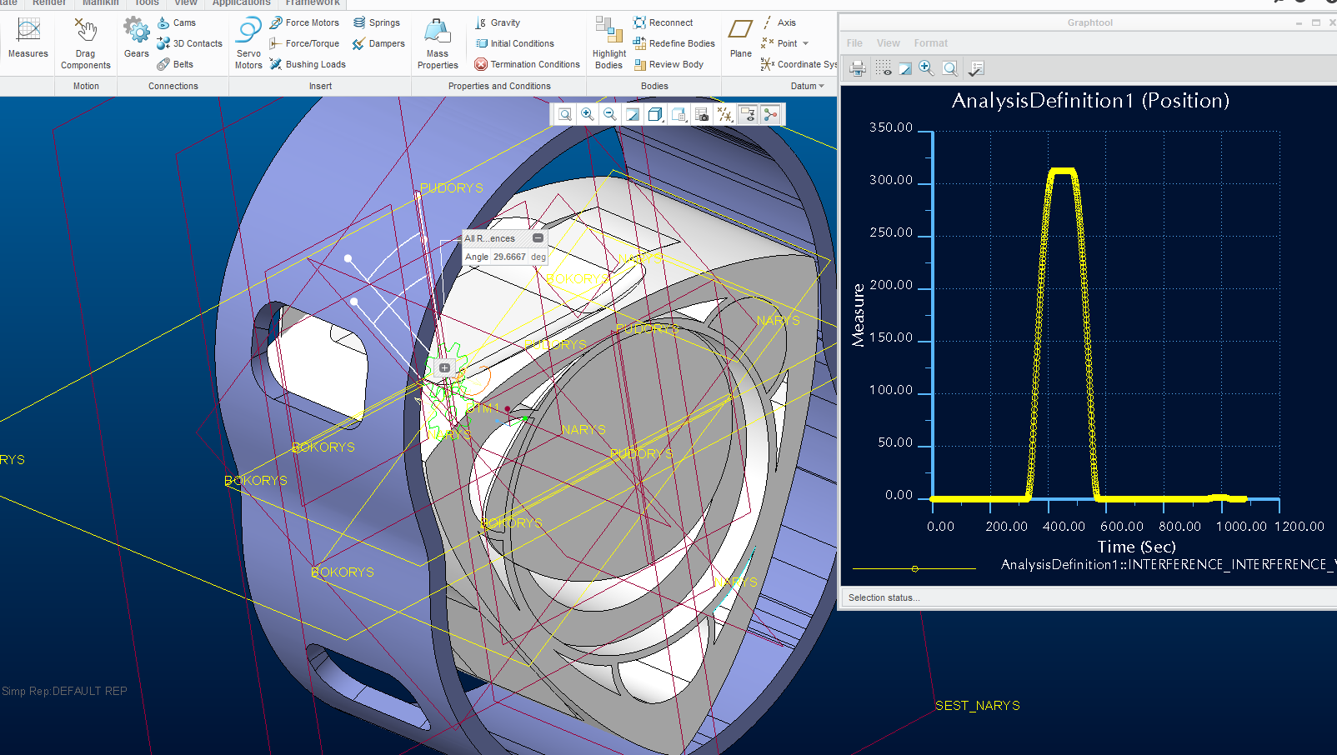Open Graphtool Format menu
The width and height of the screenshot is (1337, 755).
pyautogui.click(x=930, y=43)
